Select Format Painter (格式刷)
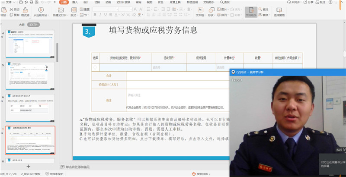 [25, 12]
